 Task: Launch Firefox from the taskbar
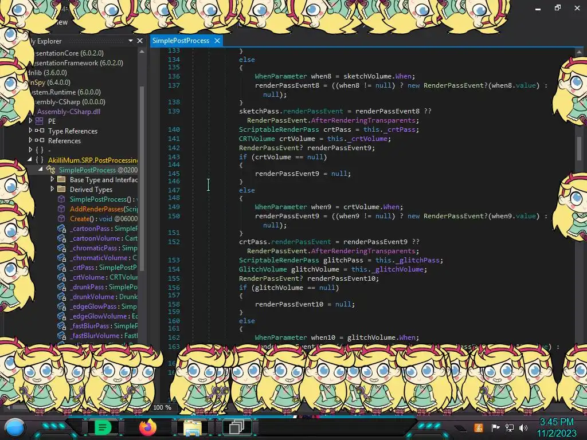point(148,427)
